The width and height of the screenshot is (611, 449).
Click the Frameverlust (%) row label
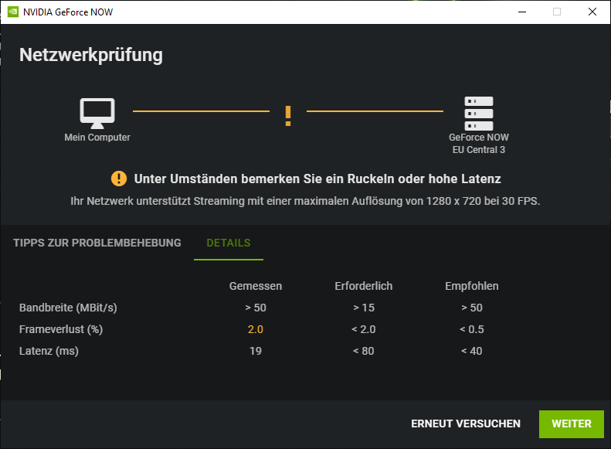61,329
